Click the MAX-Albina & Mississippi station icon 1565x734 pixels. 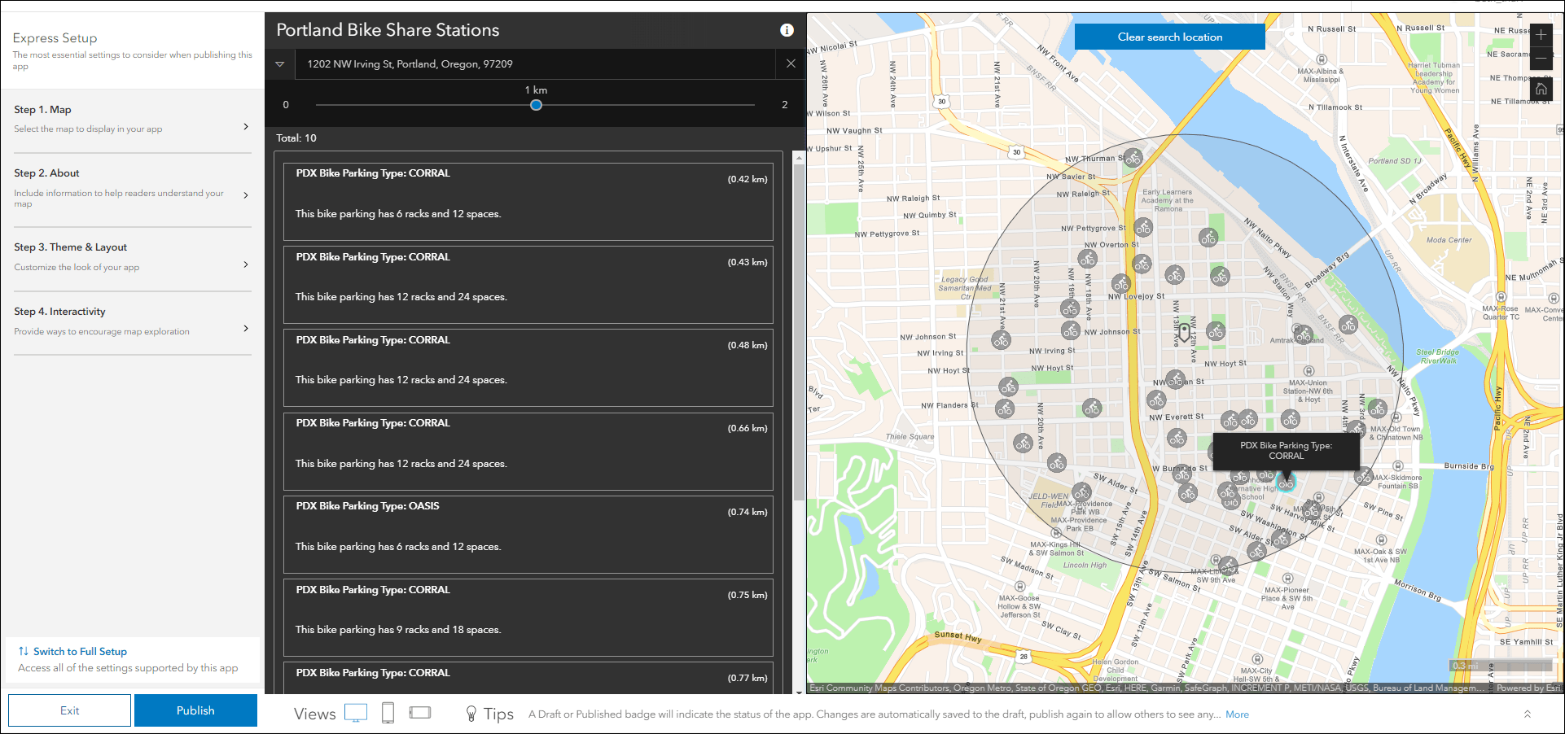(x=1322, y=59)
